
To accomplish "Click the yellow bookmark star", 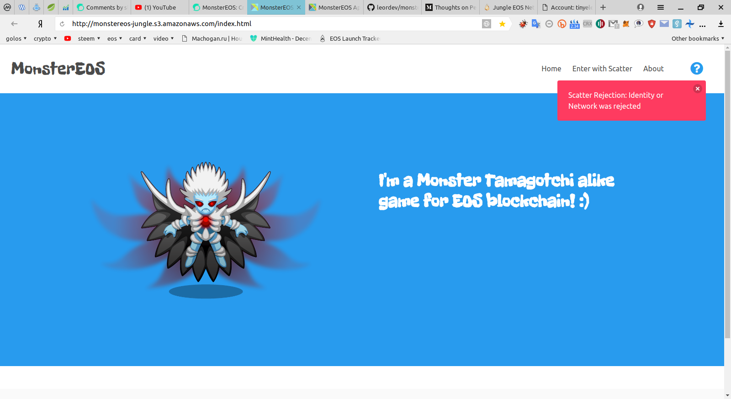I will (502, 24).
